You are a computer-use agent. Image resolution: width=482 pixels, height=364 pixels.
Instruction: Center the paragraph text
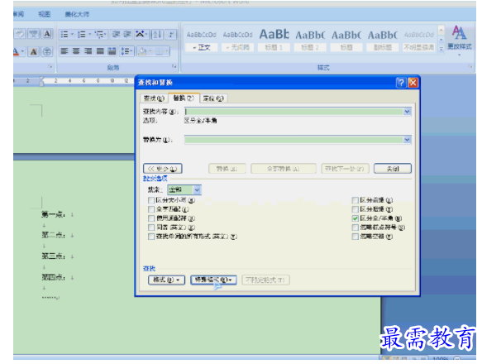point(76,51)
